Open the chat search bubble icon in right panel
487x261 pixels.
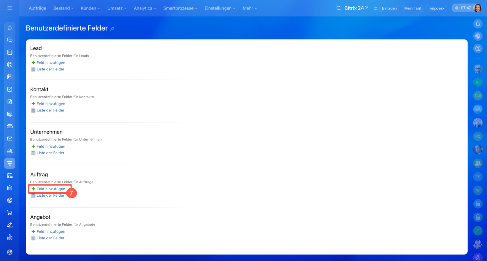click(478, 48)
